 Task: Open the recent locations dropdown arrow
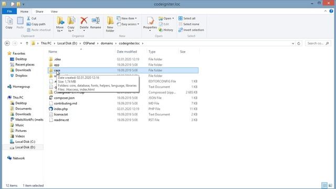click(21, 43)
